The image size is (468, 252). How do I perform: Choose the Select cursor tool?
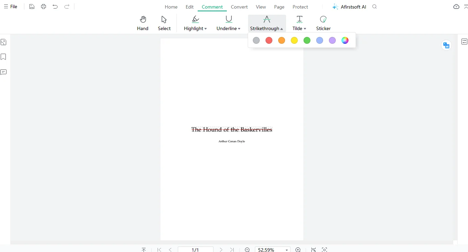tap(164, 23)
